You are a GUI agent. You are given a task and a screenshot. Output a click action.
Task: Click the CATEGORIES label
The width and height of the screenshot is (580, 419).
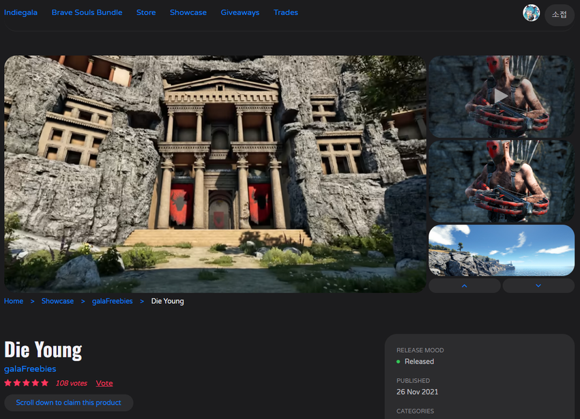pos(416,411)
